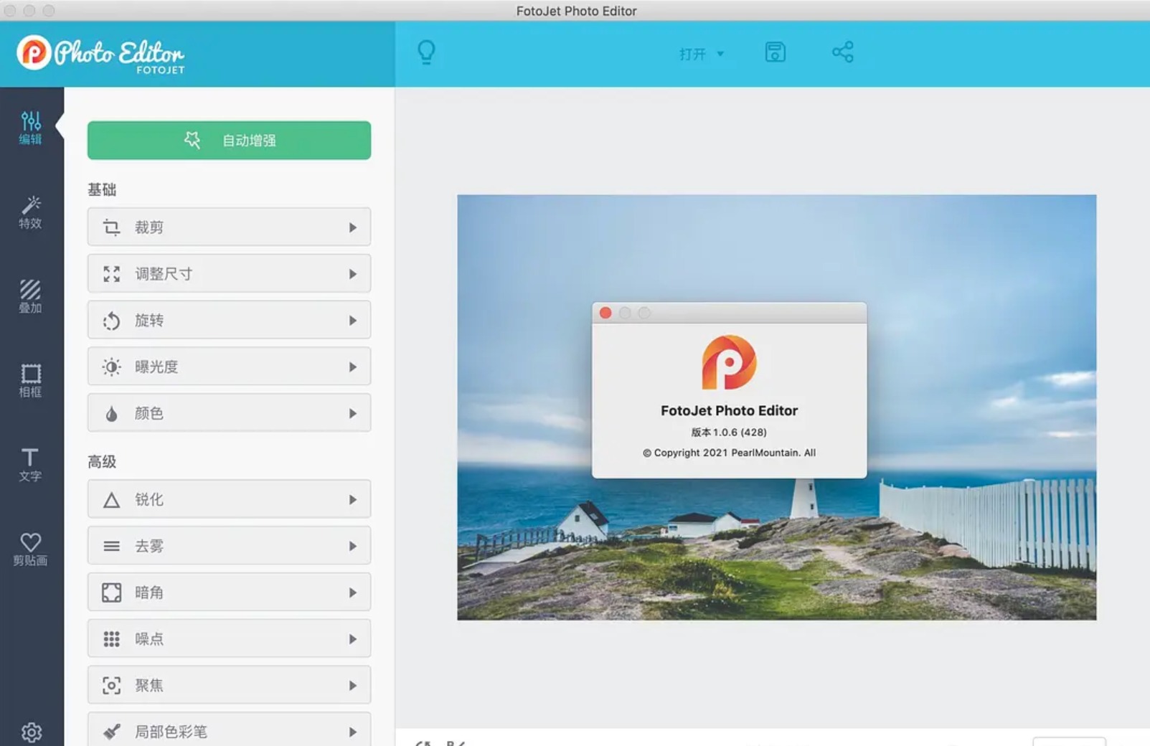Viewport: 1150px width, 746px height.
Task: Click the 暗角 vignette icon
Action: [x=111, y=592]
